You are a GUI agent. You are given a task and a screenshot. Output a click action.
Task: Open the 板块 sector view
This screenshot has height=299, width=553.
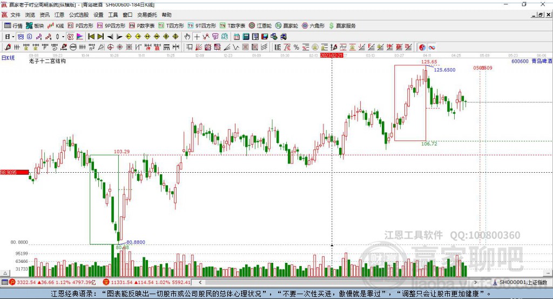(35, 26)
